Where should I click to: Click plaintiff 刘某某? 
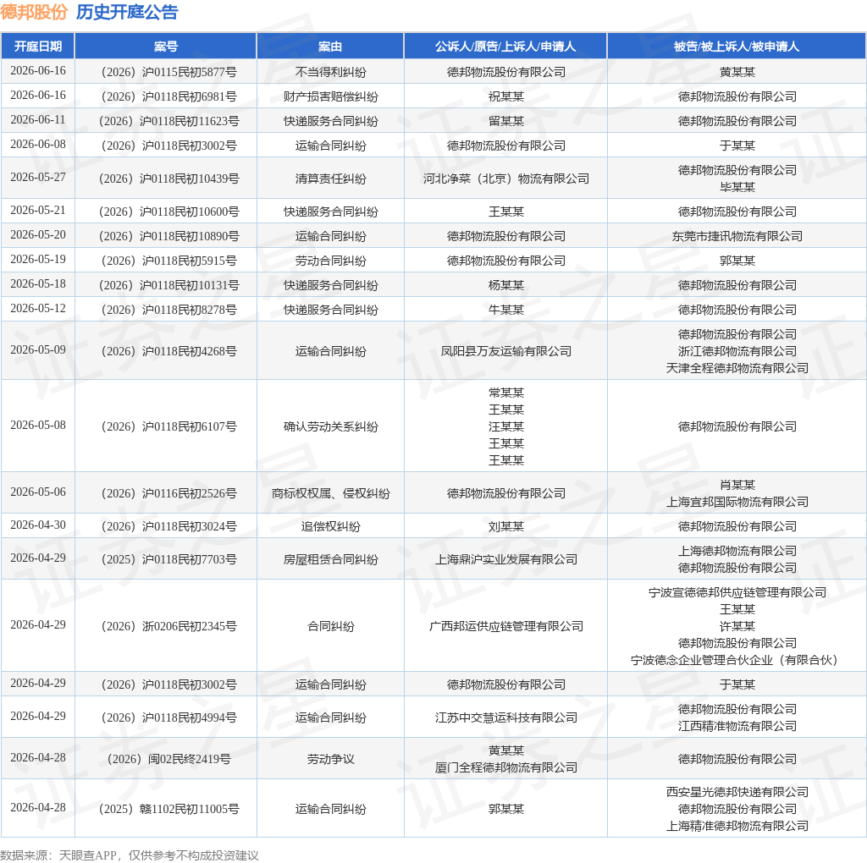[506, 526]
